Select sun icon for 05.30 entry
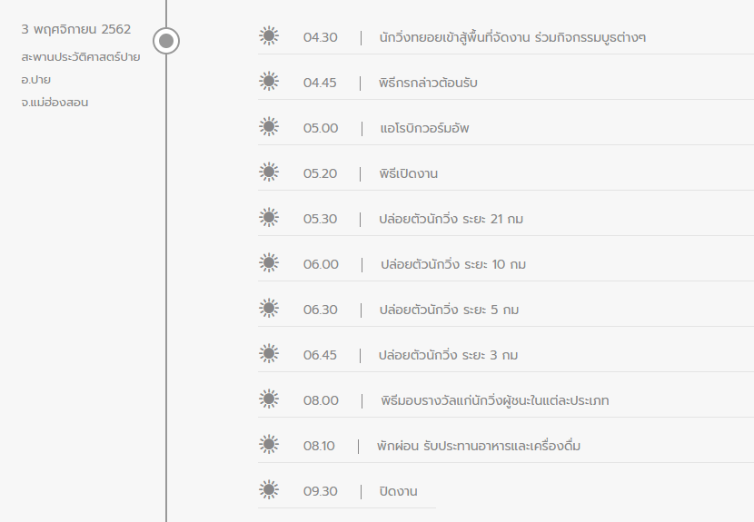The width and height of the screenshot is (754, 522). (x=269, y=218)
